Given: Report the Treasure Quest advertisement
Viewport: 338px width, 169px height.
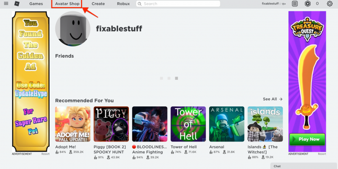Looking at the screenshot, I should tap(322, 154).
